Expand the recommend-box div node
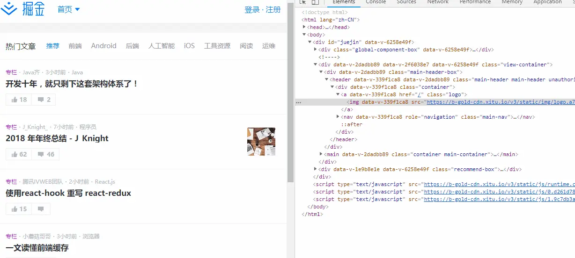The width and height of the screenshot is (575, 258). click(316, 169)
